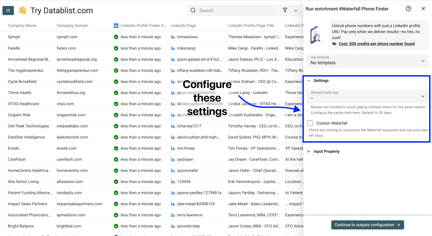Click the filter funnel icon in the toolbar
This screenshot has height=236, width=432.
pos(285,10)
